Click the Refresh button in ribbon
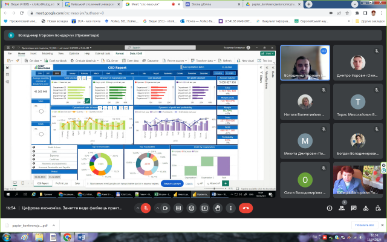 click(x=225, y=60)
